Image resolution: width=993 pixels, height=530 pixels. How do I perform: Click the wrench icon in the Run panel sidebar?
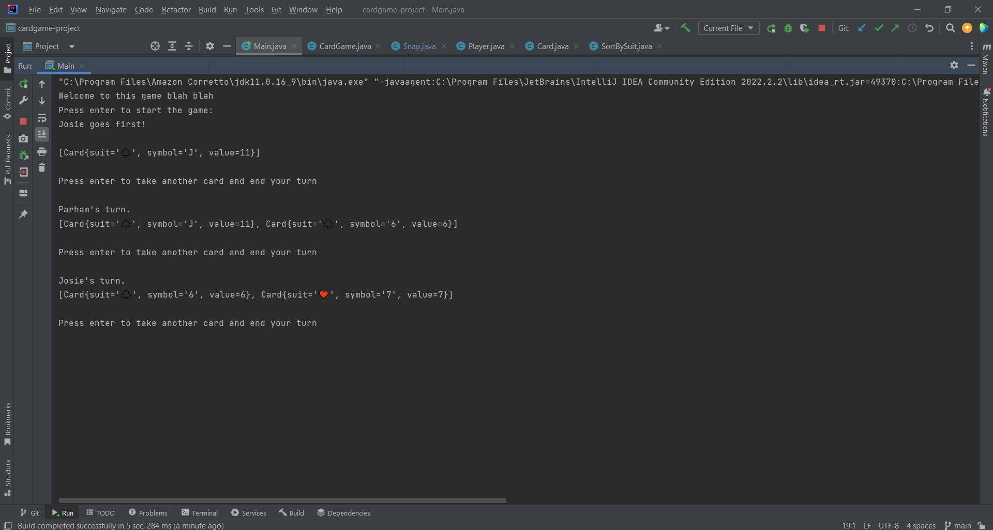[x=23, y=100]
